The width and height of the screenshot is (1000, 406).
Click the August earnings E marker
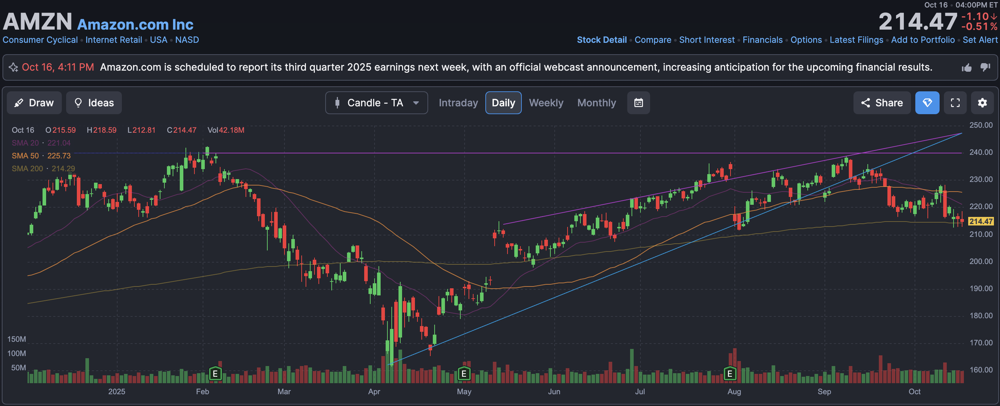(729, 374)
